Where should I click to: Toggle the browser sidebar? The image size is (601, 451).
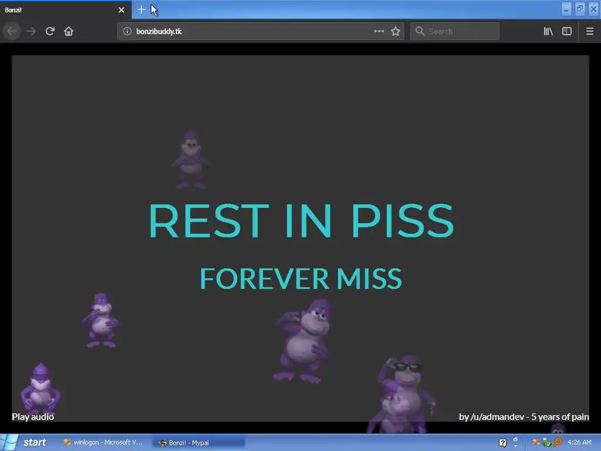tap(567, 31)
